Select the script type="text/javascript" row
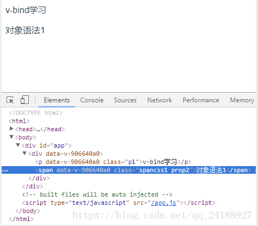 click(x=119, y=203)
